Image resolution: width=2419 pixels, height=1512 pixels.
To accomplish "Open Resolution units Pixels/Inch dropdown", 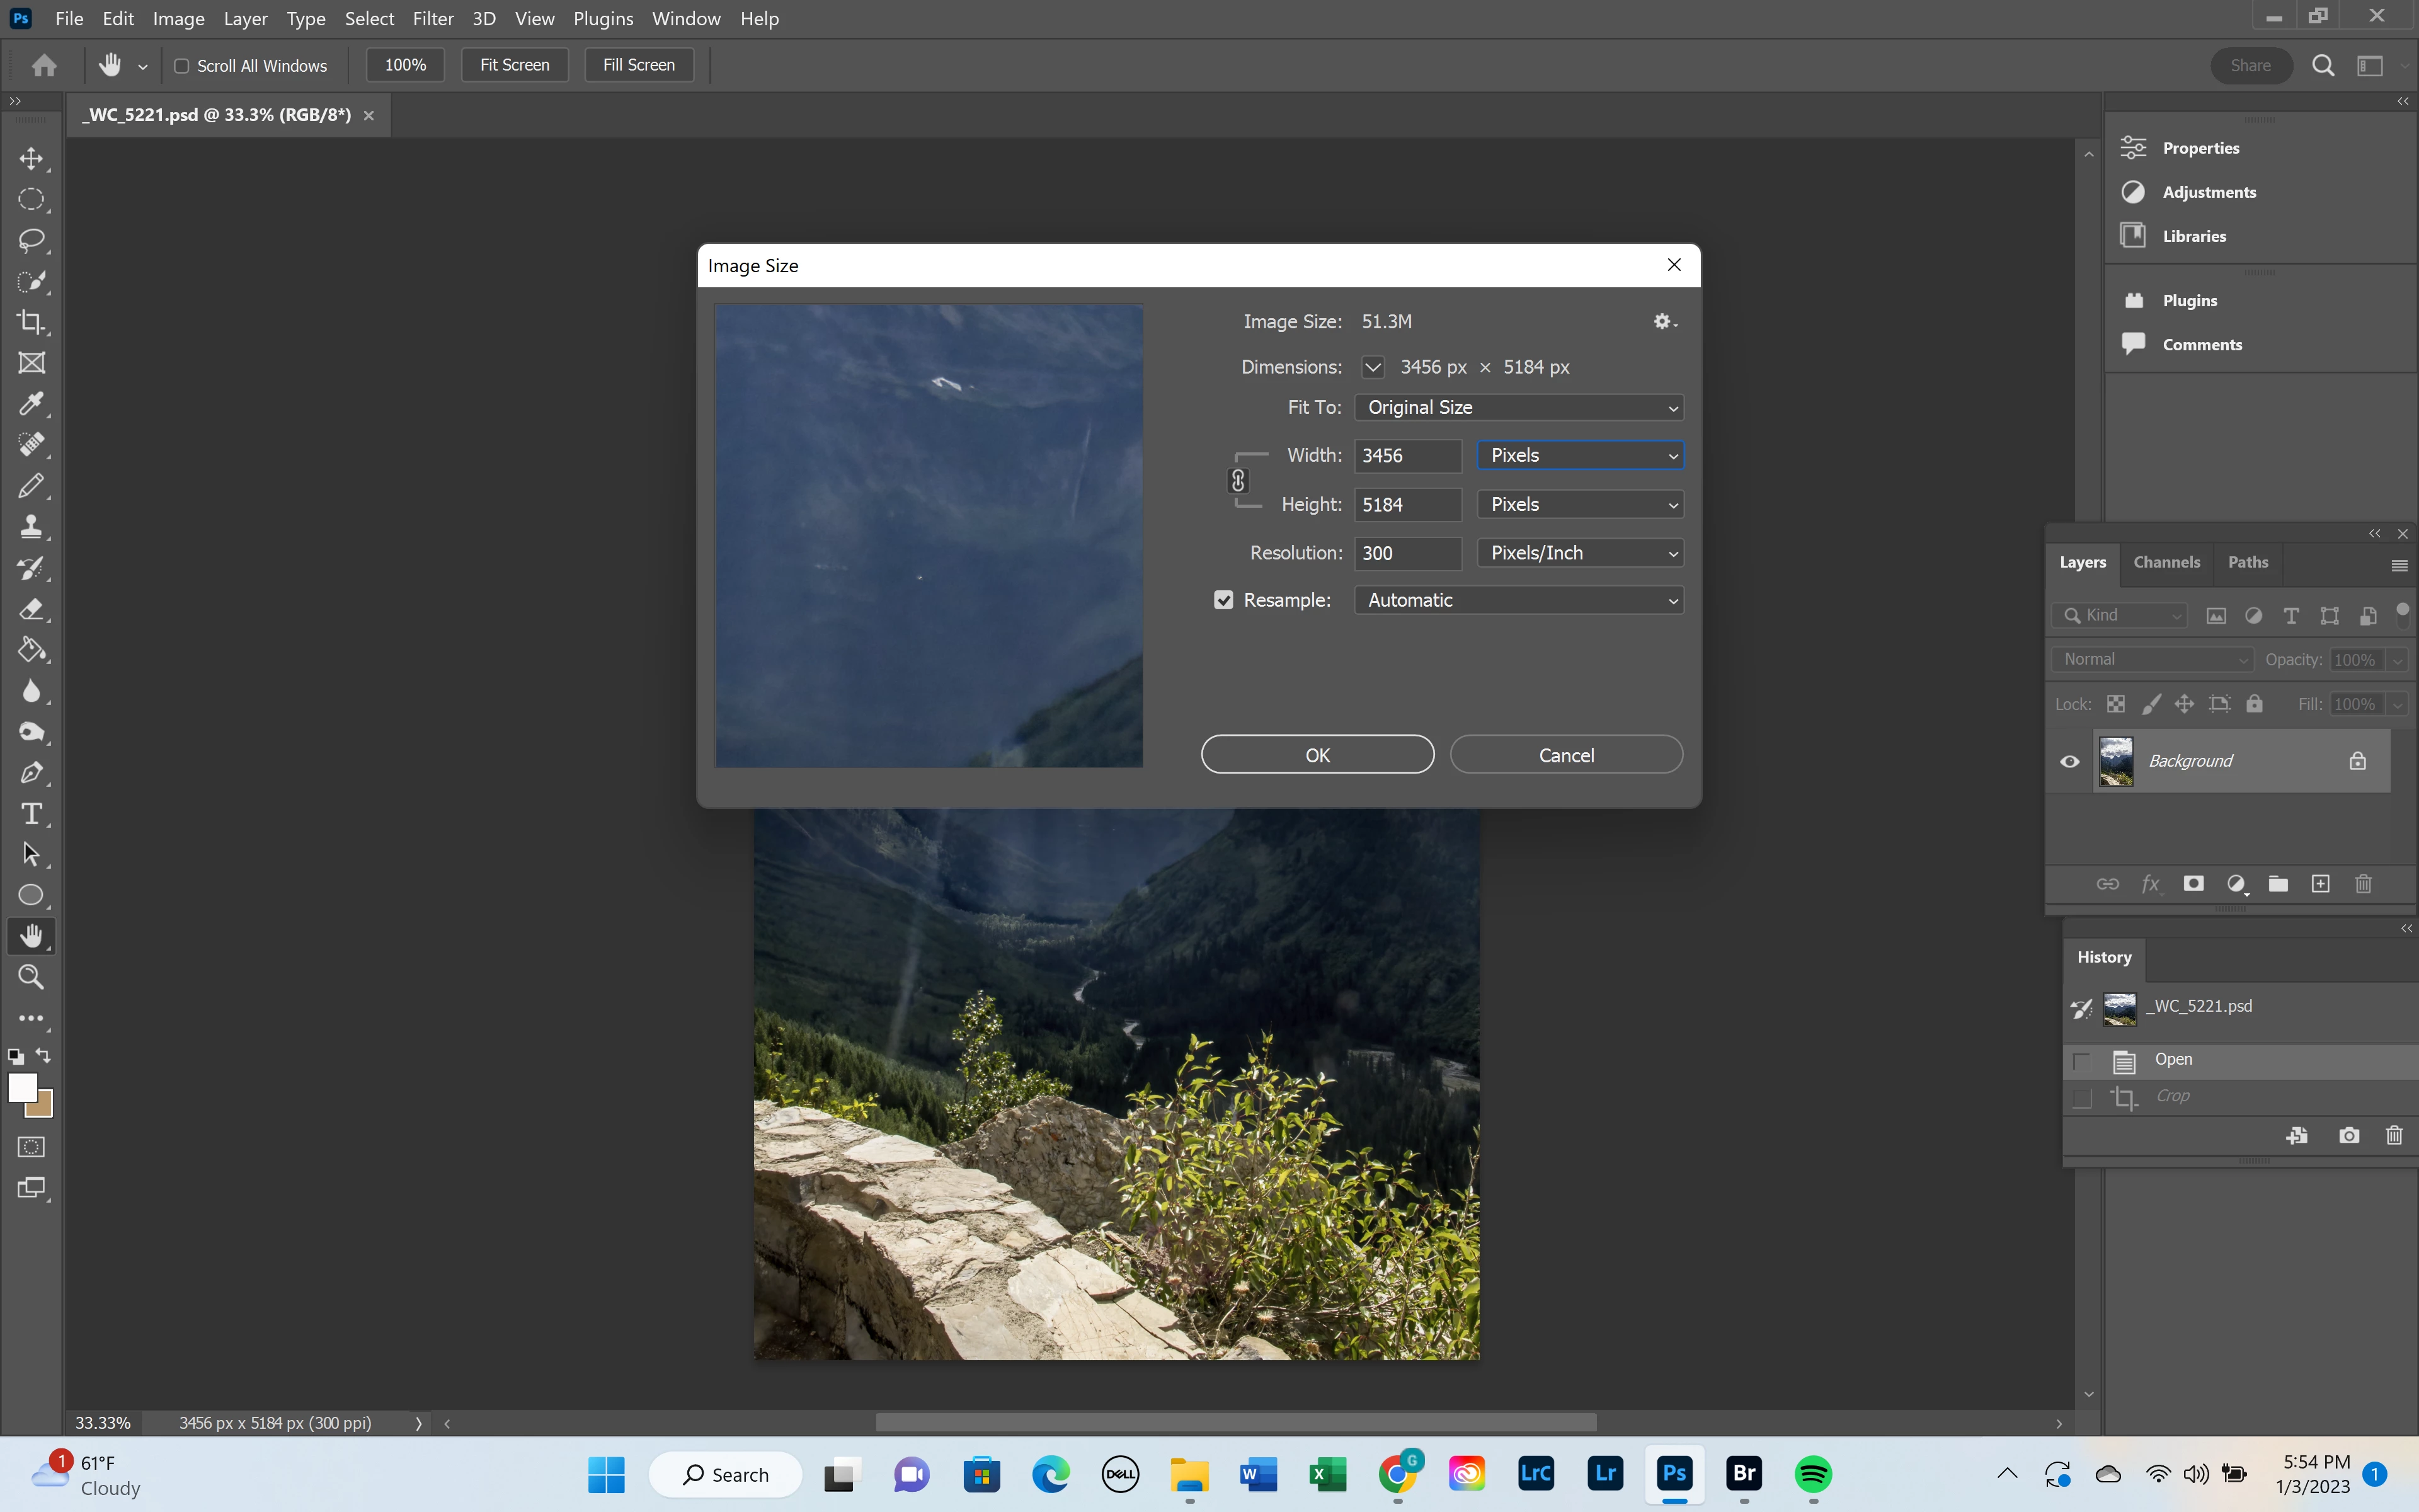I will (1581, 553).
